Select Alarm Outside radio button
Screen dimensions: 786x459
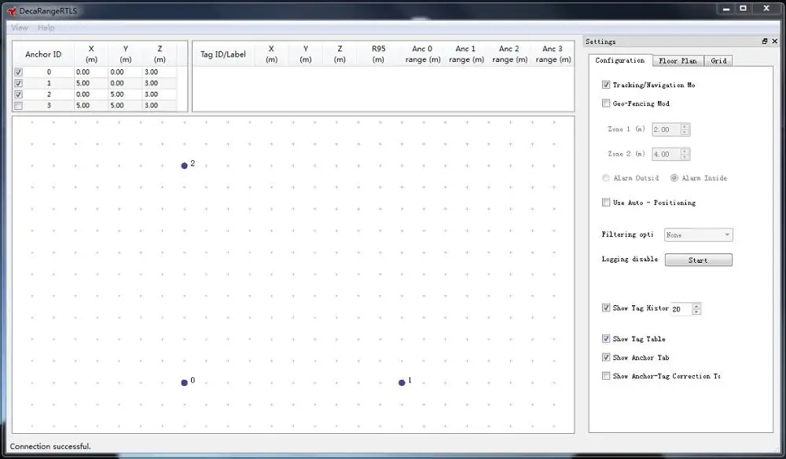(x=606, y=177)
